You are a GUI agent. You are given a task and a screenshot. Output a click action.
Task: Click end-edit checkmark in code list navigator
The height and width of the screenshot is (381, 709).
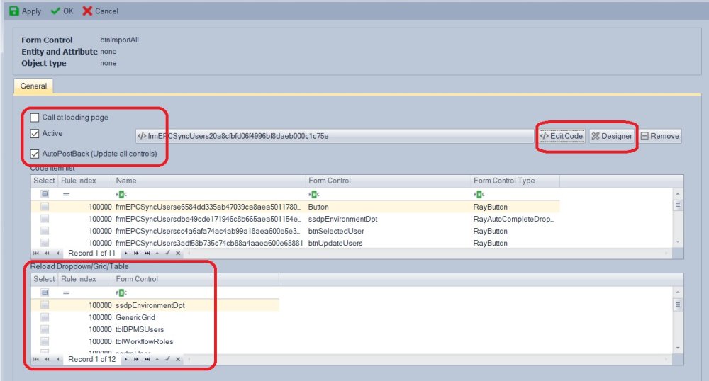pyautogui.click(x=167, y=254)
